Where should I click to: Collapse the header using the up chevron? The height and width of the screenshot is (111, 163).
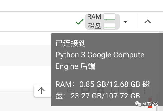tap(148, 22)
